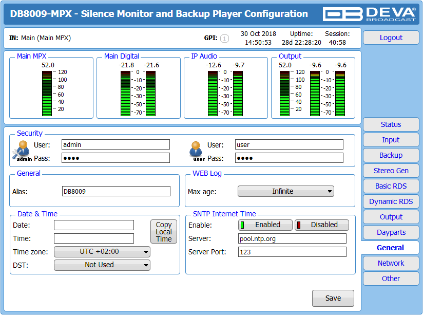
Task: Click the Main Digital left meter
Action: [125, 94]
